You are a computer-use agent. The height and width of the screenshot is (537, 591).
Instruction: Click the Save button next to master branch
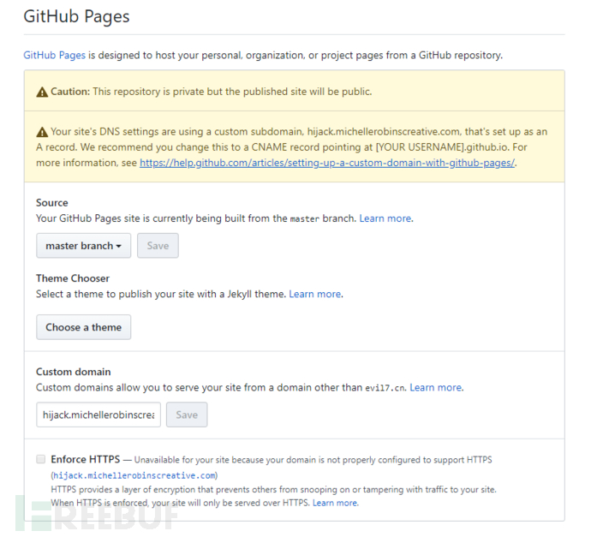click(158, 246)
